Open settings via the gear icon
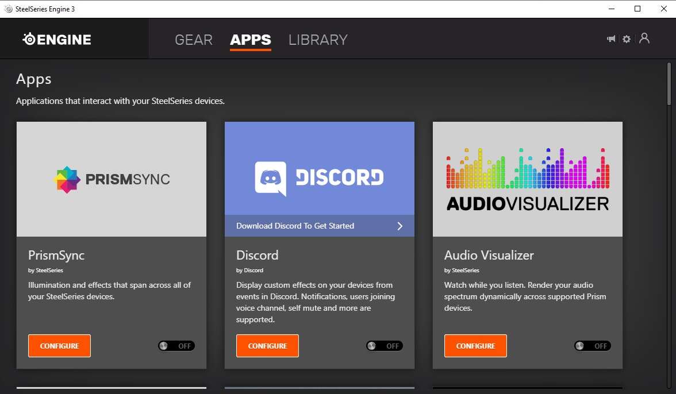 [627, 39]
